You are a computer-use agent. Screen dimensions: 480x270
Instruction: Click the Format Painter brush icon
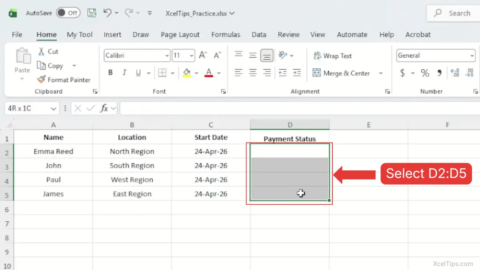click(41, 80)
